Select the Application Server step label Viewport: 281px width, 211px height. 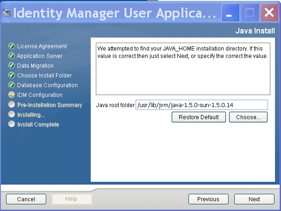(40, 56)
